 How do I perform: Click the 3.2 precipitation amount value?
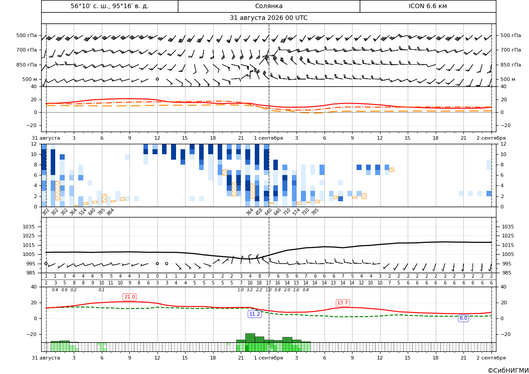250,290
